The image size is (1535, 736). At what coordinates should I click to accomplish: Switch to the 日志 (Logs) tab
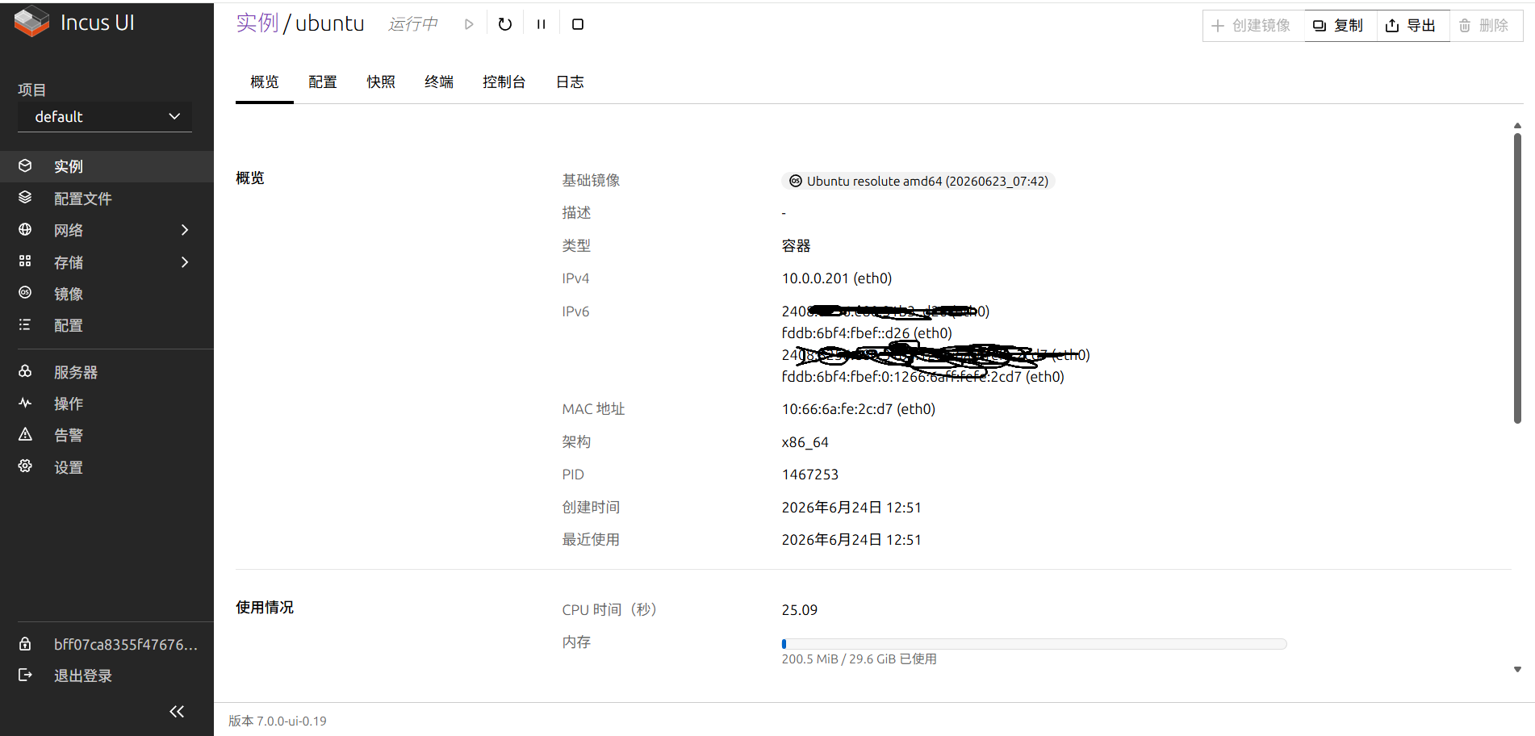pos(570,82)
